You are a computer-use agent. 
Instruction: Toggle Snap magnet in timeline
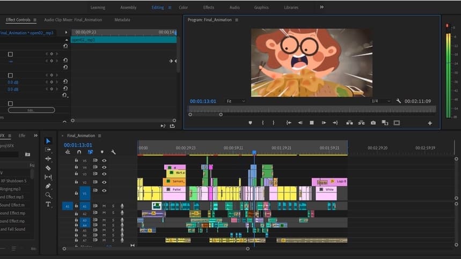click(x=79, y=152)
